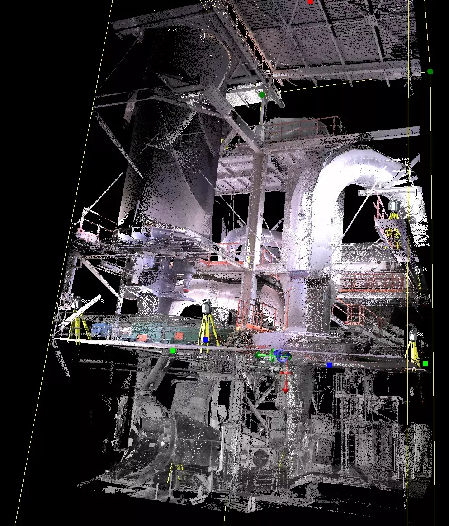
Task: Click the small red square on gizmo's vertical axis
Action: coord(286,373)
